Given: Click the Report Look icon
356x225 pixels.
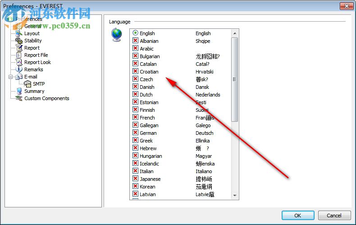Looking at the screenshot, I should point(19,62).
